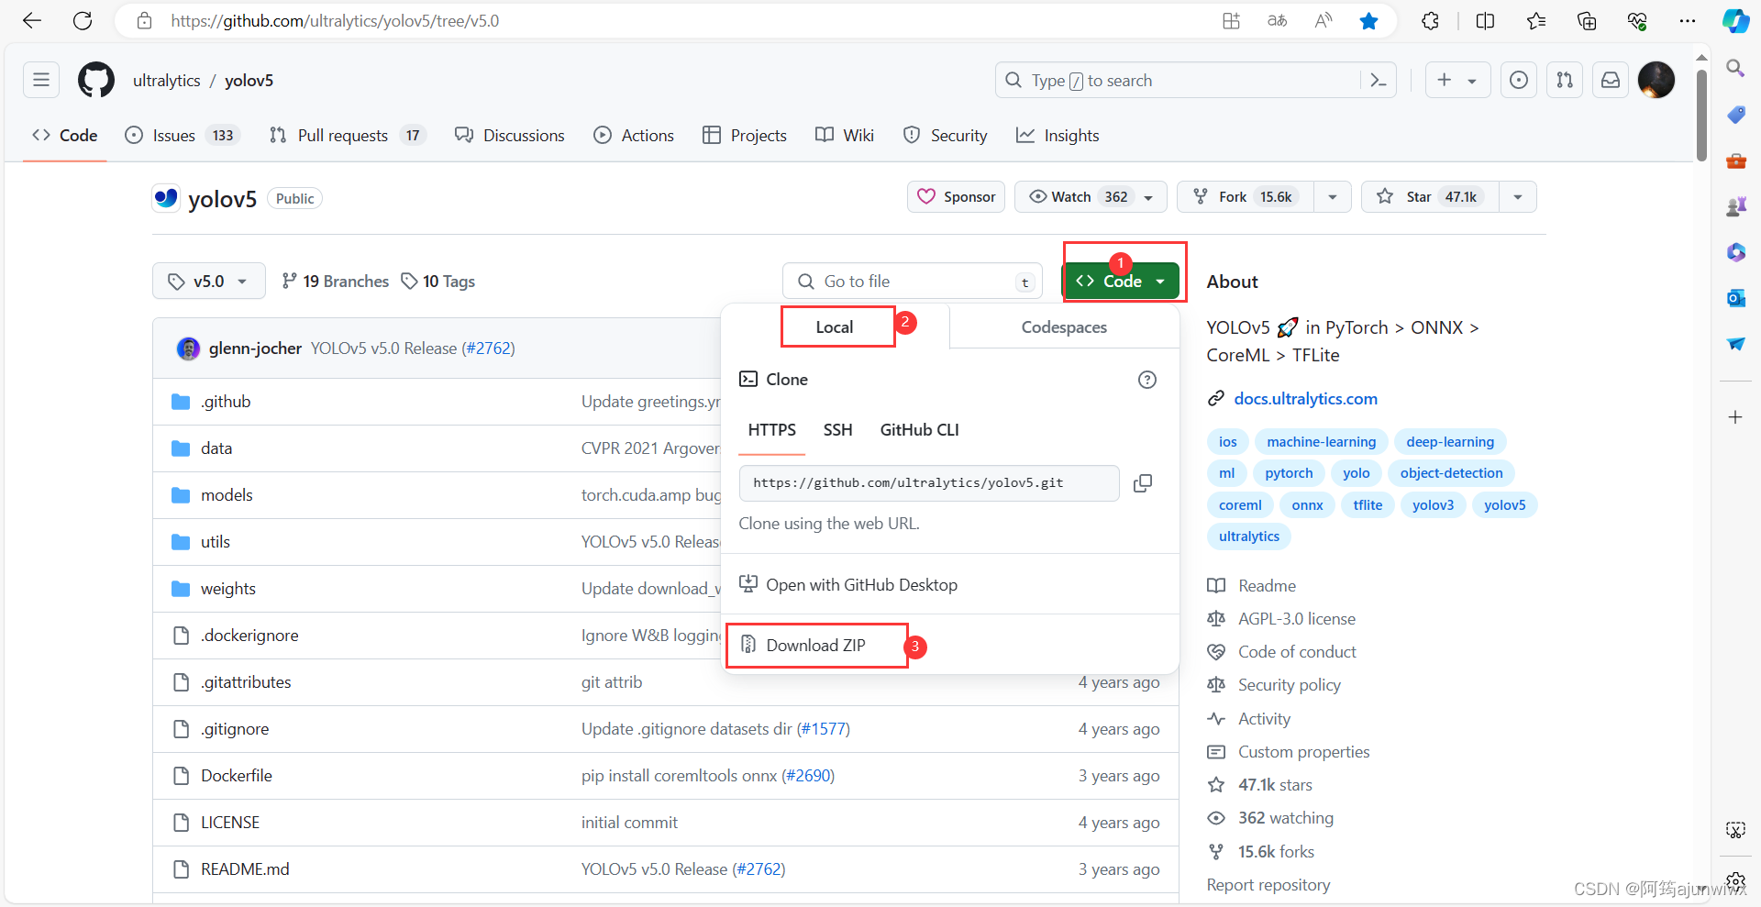1761x907 pixels.
Task: Open the Issues repository tab
Action: pyautogui.click(x=183, y=136)
